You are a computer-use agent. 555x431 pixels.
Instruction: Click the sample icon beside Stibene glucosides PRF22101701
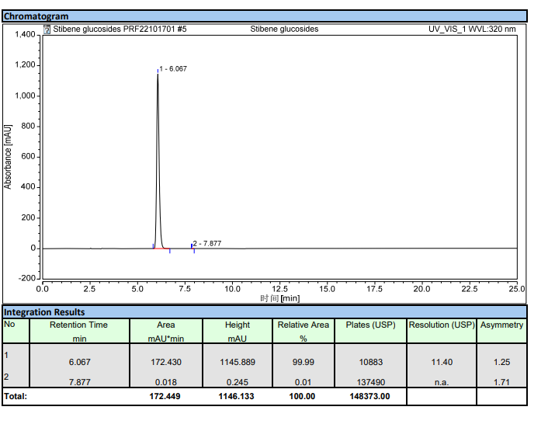point(47,30)
